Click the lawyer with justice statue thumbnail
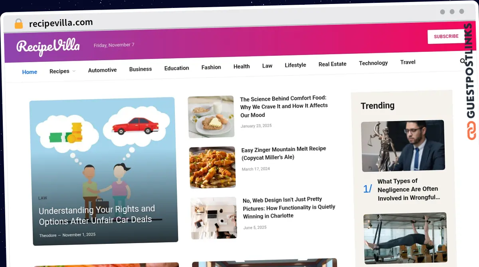The image size is (479, 267). [x=403, y=146]
